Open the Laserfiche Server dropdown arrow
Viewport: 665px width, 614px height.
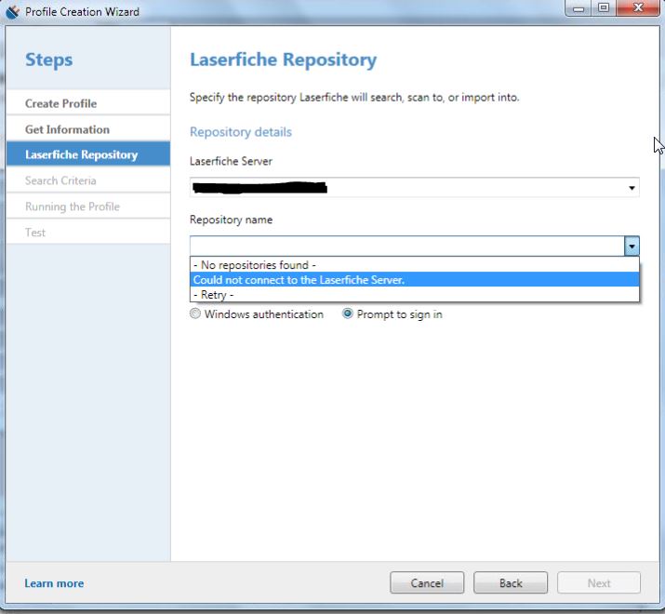(632, 188)
